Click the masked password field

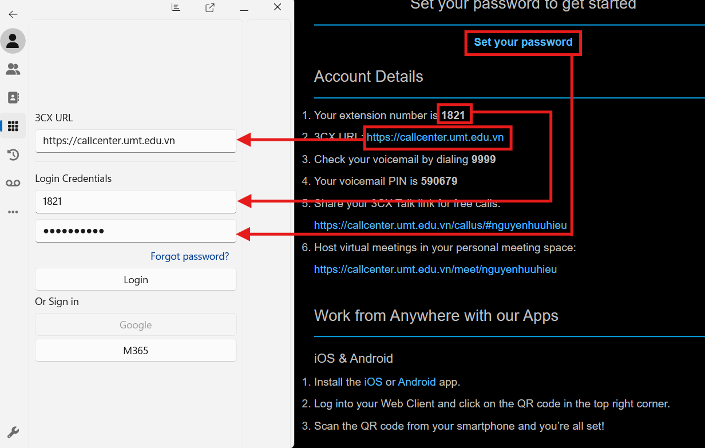[136, 231]
